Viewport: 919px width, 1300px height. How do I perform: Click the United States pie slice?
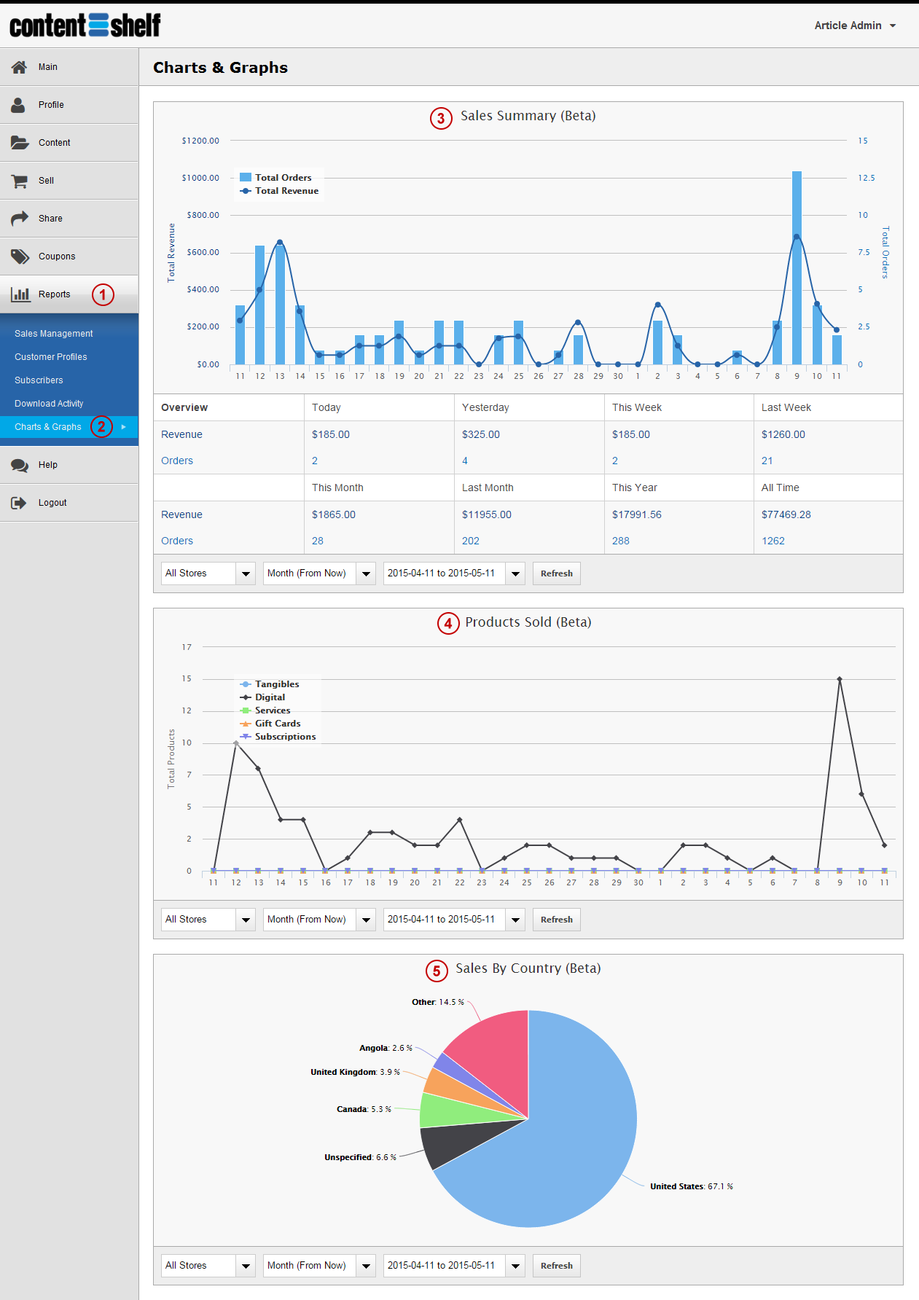(568, 1151)
